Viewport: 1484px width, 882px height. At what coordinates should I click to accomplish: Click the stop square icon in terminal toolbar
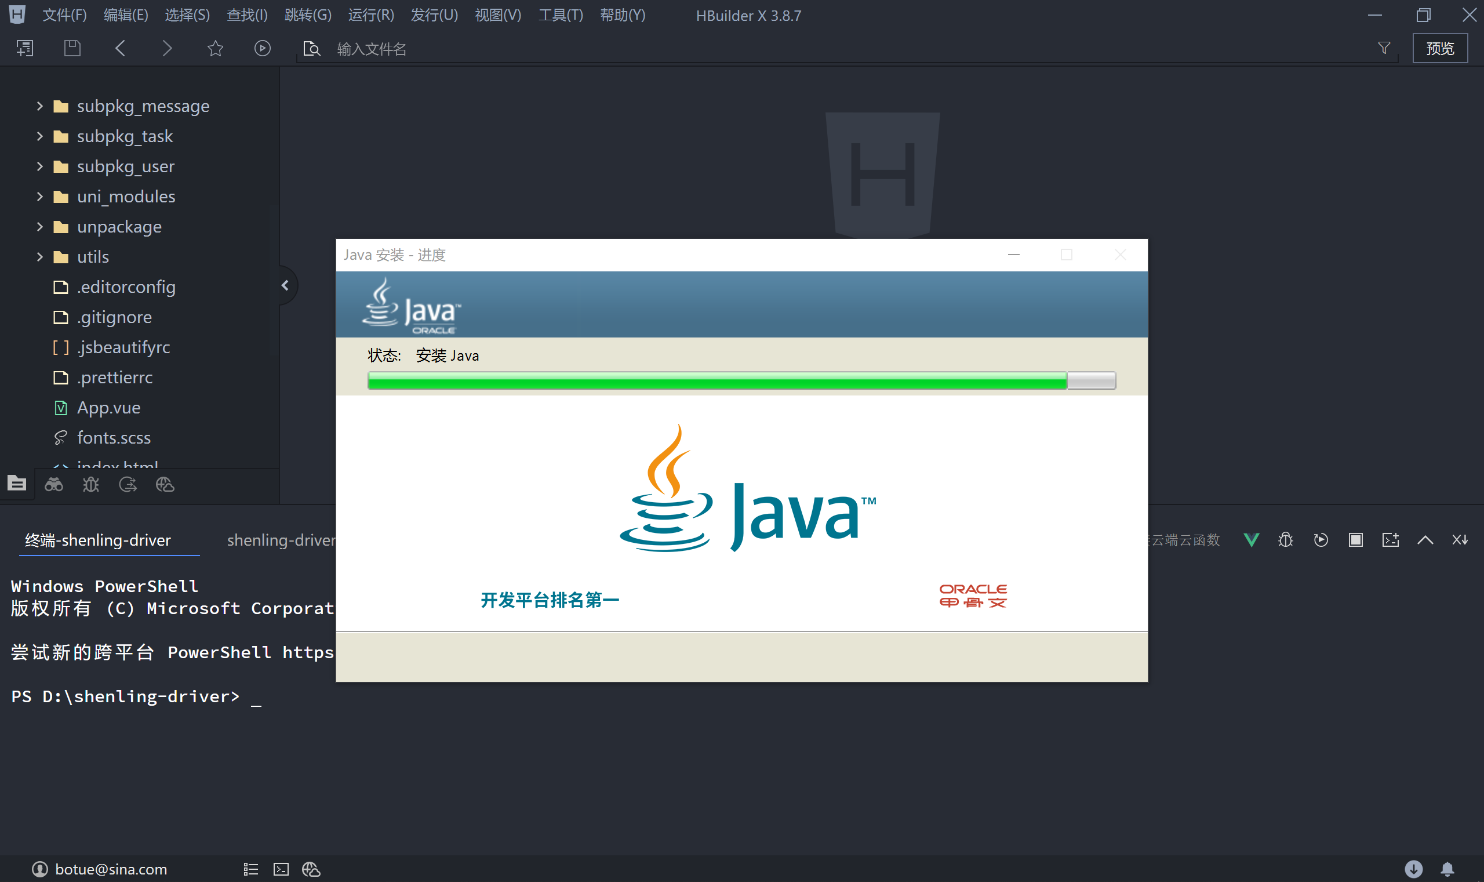point(1355,540)
